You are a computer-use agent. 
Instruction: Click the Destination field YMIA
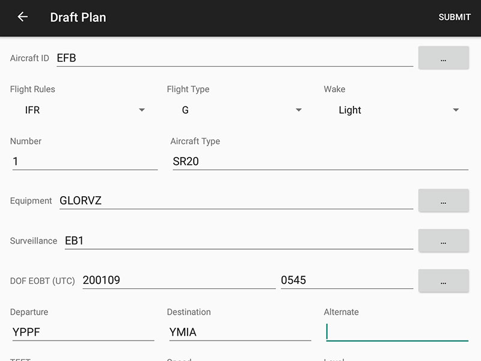click(240, 332)
